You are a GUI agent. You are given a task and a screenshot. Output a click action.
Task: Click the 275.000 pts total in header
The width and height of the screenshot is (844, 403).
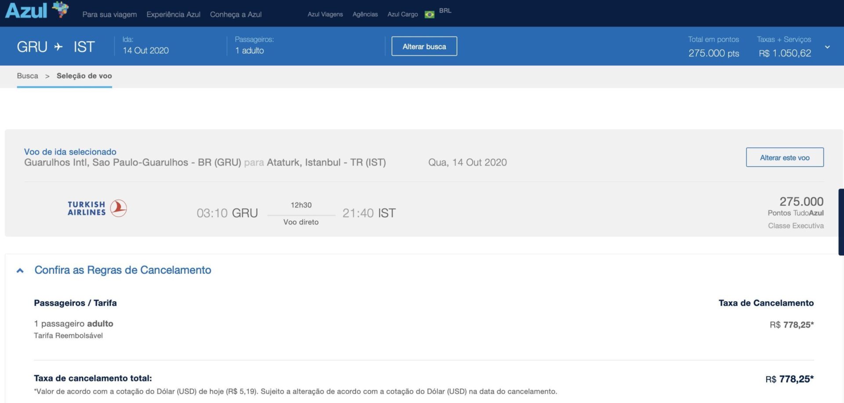tap(713, 53)
